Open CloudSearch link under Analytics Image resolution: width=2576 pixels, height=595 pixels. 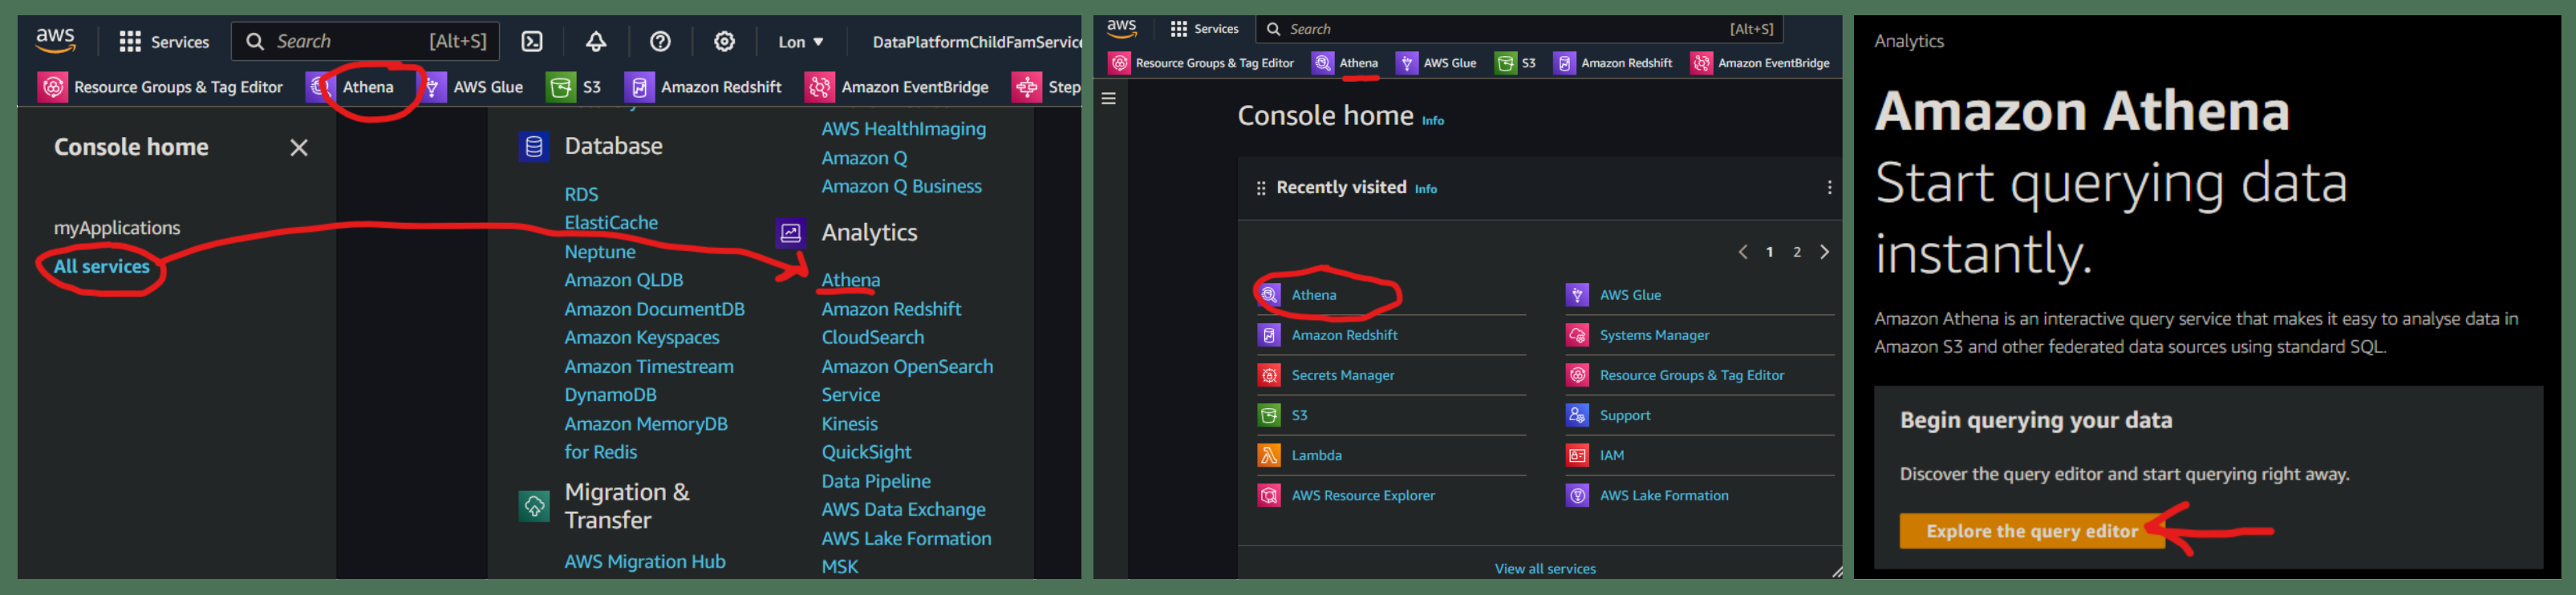872,338
